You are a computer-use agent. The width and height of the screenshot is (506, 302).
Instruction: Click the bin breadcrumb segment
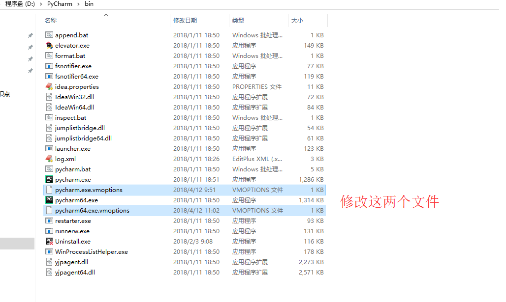click(x=89, y=4)
